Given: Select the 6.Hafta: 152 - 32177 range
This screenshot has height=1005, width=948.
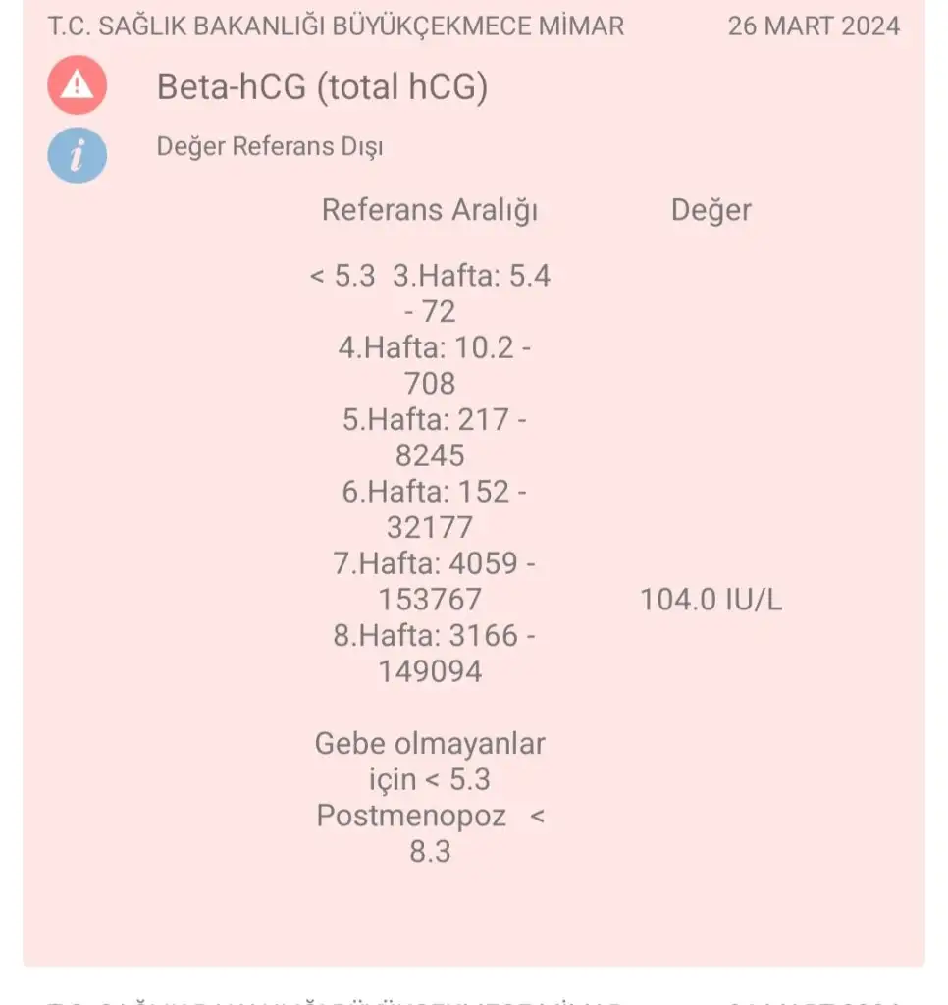Looking at the screenshot, I should [432, 509].
